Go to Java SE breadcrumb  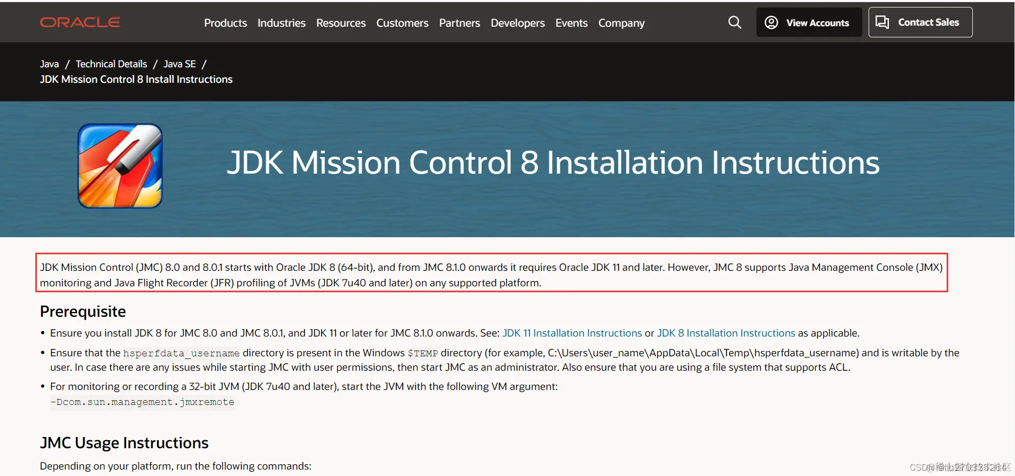coord(179,64)
